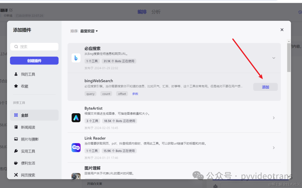Click the ByteArtist plugin icon
302x188 pixels.
[76, 118]
